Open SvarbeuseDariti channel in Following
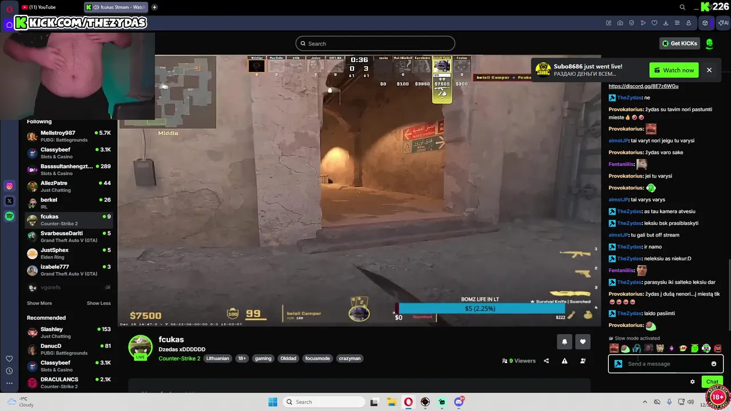 (x=69, y=236)
